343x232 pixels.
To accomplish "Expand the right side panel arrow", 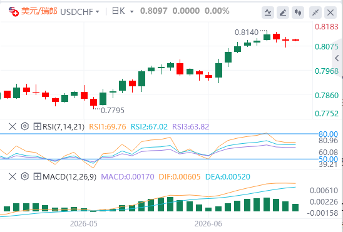I will [337, 58].
